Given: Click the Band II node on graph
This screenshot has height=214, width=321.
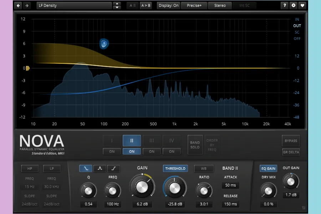Looking at the screenshot, I should pyautogui.click(x=104, y=44).
